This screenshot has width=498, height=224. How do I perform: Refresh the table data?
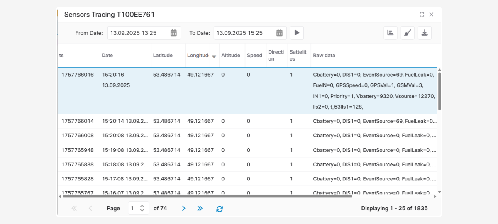coord(220,209)
